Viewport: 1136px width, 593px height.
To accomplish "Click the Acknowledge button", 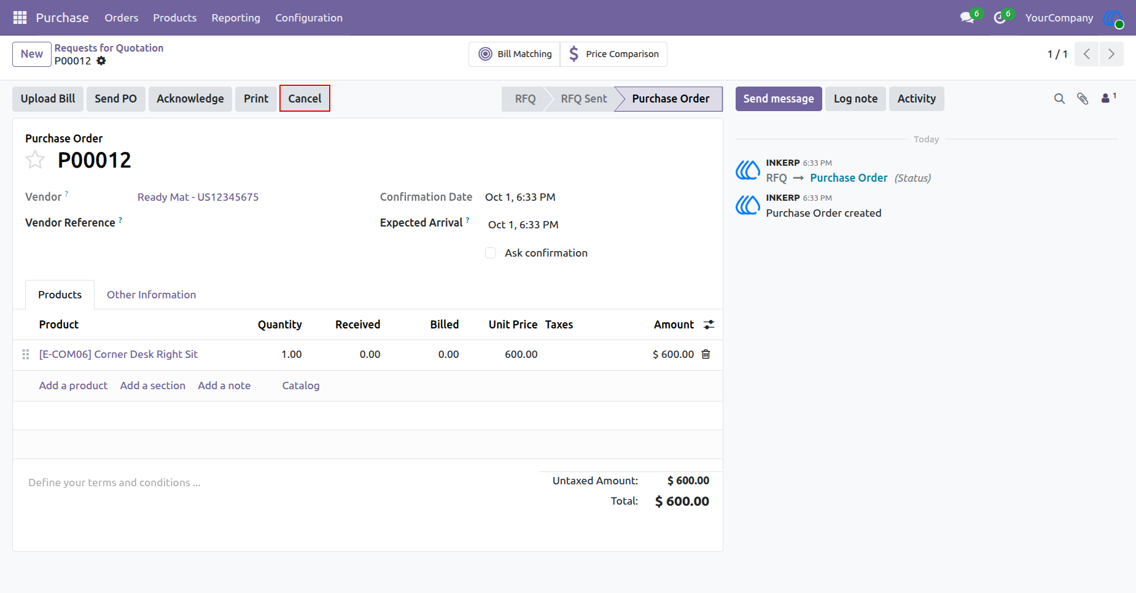I will [x=190, y=99].
